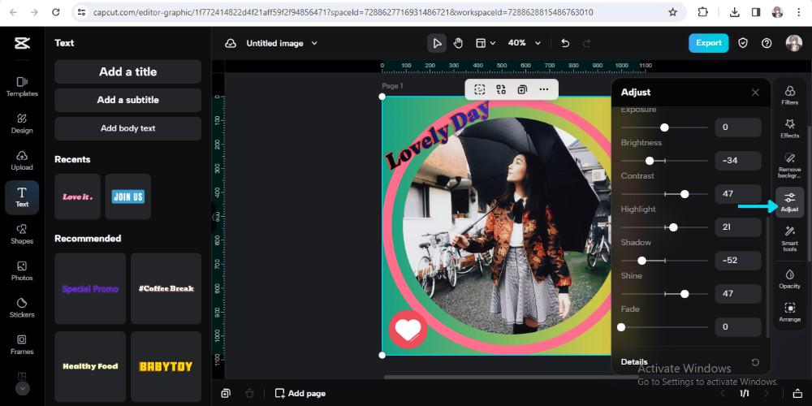Screen dimensions: 812x406
Task: Open the 40% zoom level dropdown
Action: coord(524,43)
